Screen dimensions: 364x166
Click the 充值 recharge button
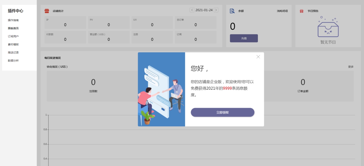click(x=244, y=38)
